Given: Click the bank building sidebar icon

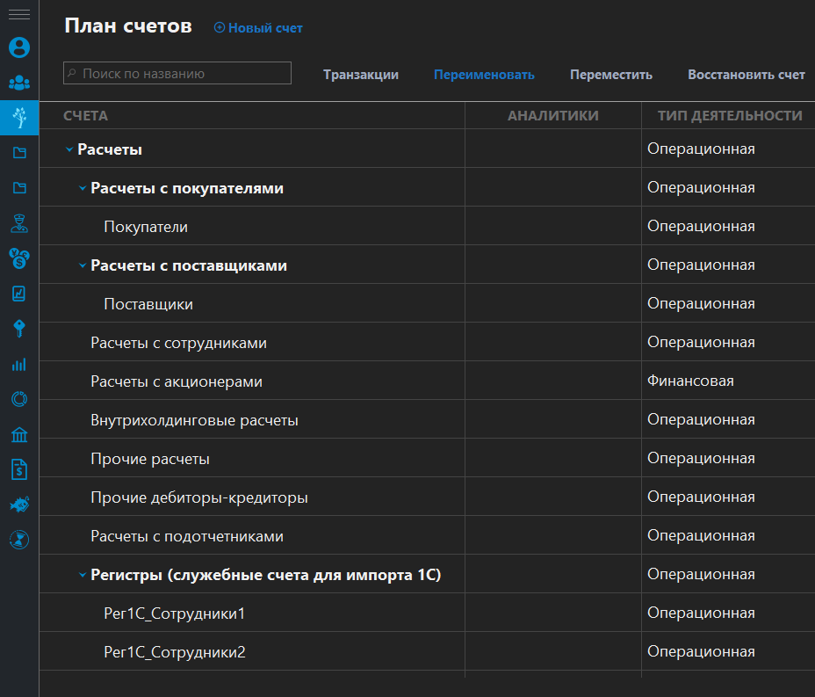Looking at the screenshot, I should pyautogui.click(x=18, y=434).
